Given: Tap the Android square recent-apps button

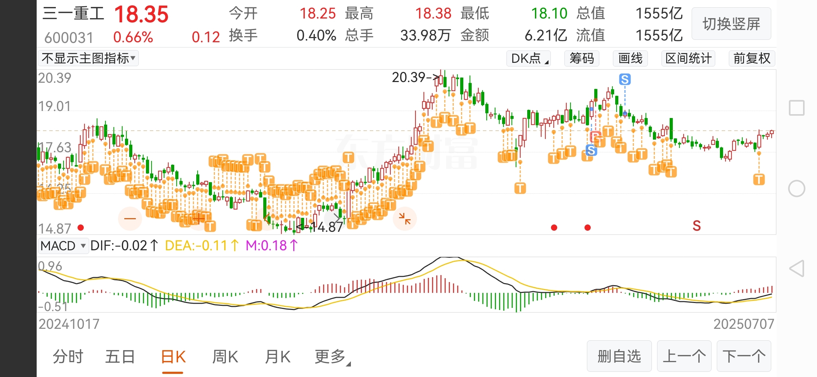Looking at the screenshot, I should pyautogui.click(x=797, y=108).
